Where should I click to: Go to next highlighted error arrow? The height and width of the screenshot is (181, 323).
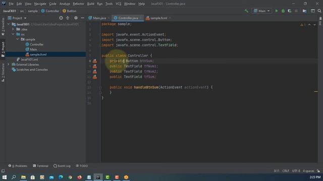click(314, 25)
